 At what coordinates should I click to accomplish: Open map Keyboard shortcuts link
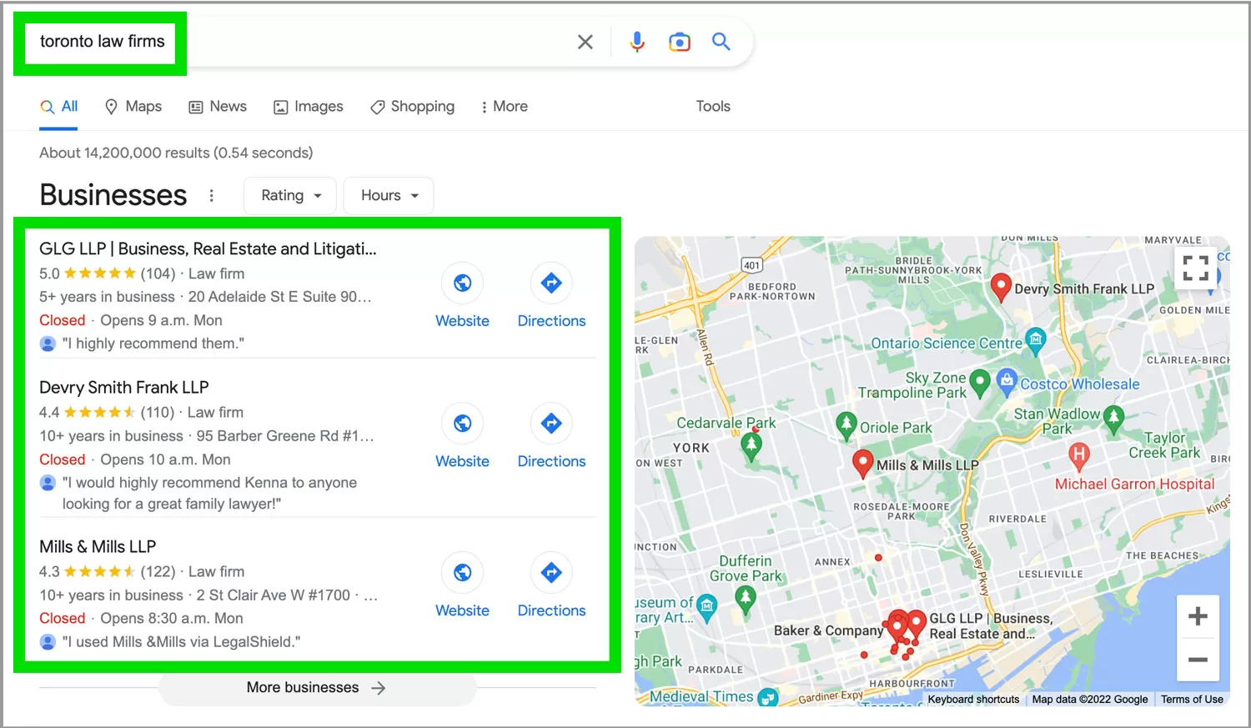tap(973, 700)
